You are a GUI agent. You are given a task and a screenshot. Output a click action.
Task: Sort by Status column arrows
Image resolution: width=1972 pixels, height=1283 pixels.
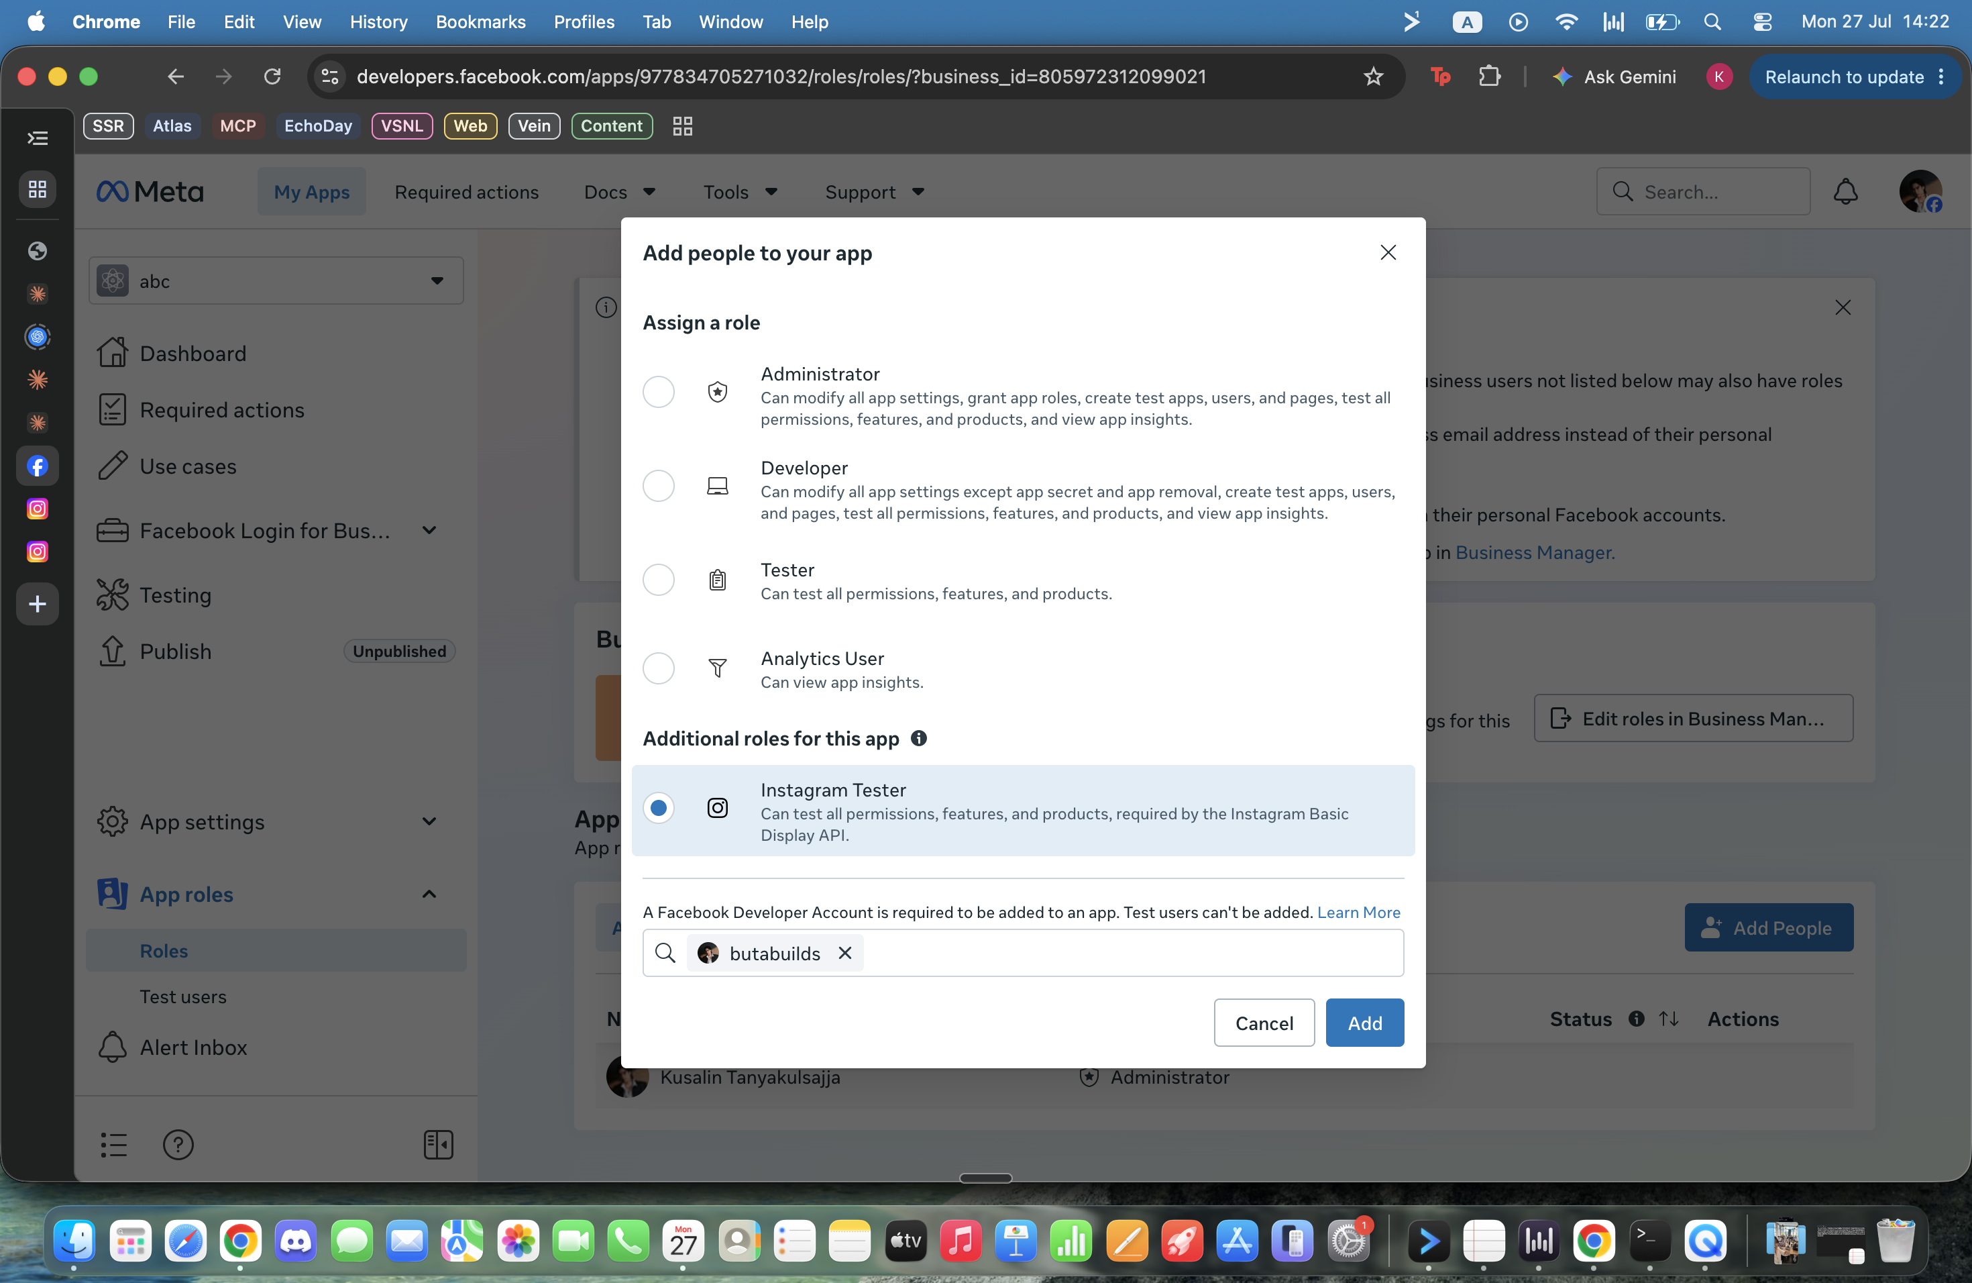pos(1669,1019)
